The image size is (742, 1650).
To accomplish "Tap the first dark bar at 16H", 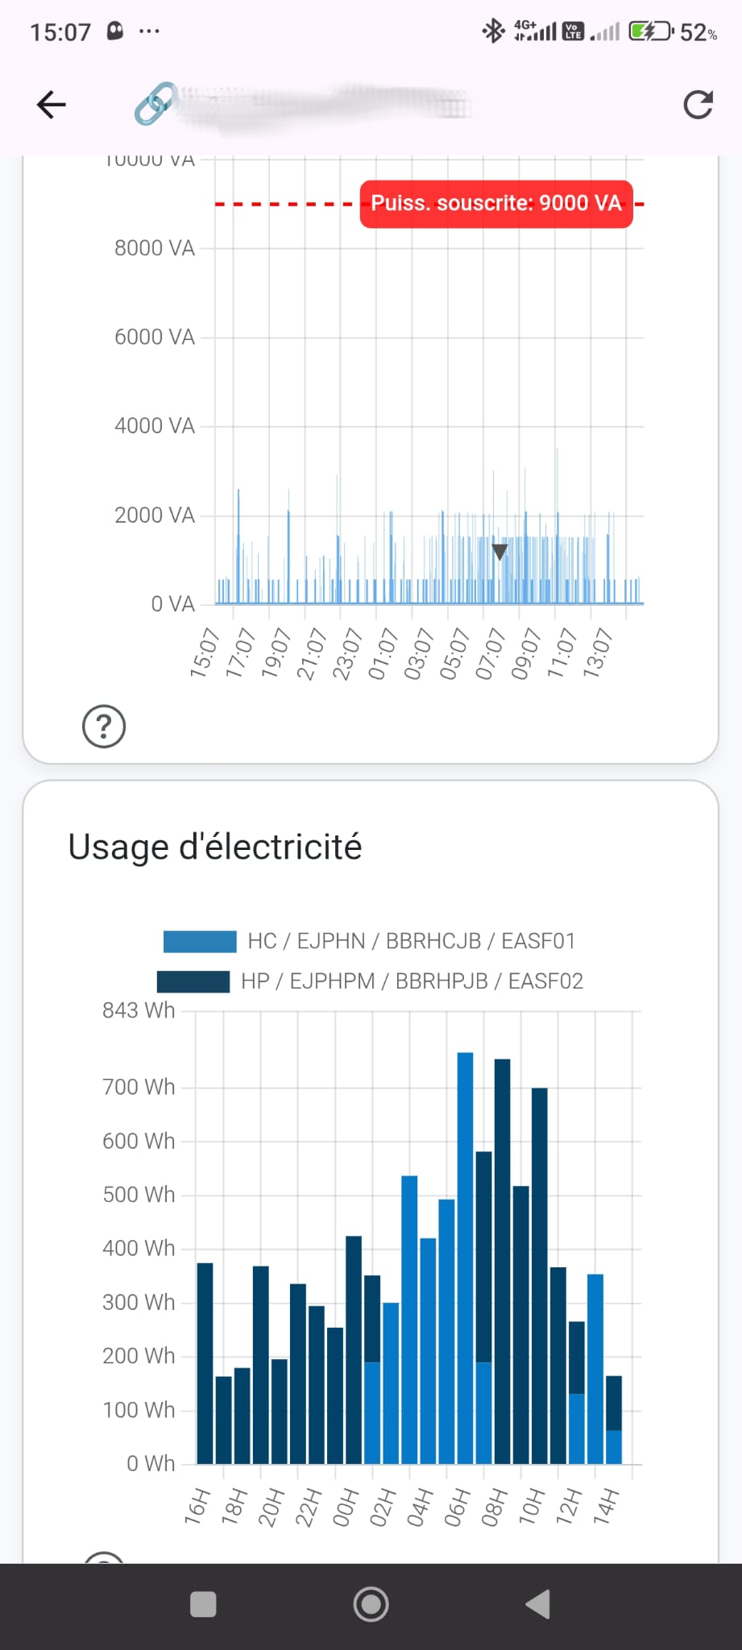I will click(x=205, y=1362).
